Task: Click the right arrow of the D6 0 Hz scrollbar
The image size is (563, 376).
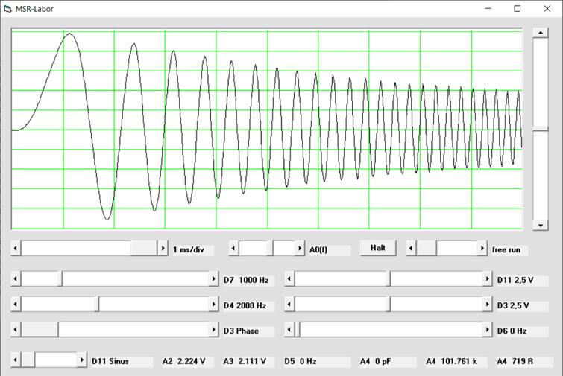Action: pyautogui.click(x=488, y=330)
